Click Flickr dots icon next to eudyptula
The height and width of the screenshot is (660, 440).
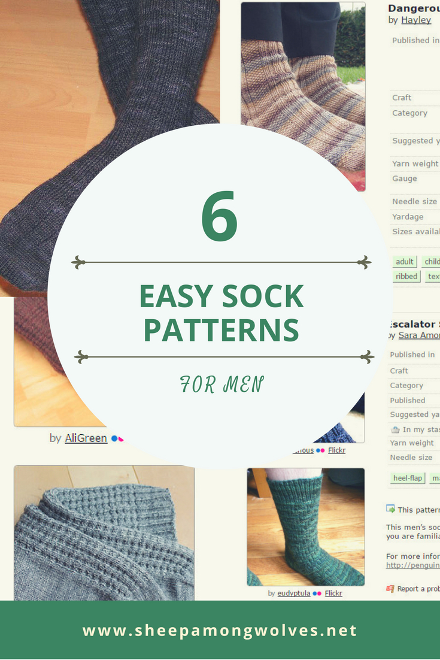pyautogui.click(x=317, y=594)
